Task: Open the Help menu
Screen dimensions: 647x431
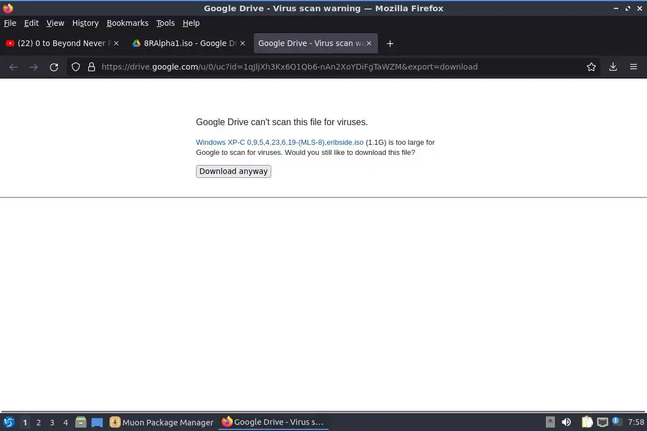Action: pos(191,23)
